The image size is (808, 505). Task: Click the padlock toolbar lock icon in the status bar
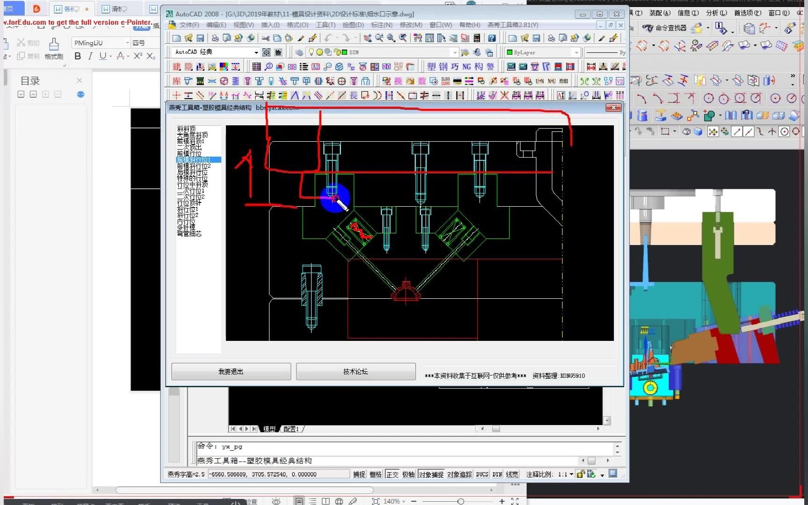tap(580, 474)
